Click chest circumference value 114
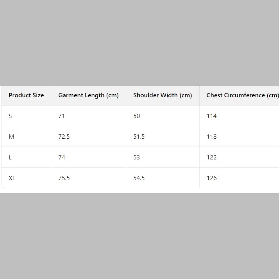Image resolution: width=279 pixels, height=279 pixels. click(212, 116)
